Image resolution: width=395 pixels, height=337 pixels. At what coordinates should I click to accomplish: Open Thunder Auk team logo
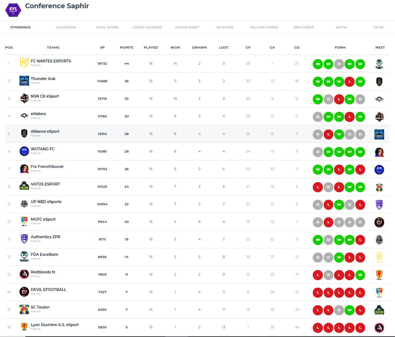tap(24, 81)
